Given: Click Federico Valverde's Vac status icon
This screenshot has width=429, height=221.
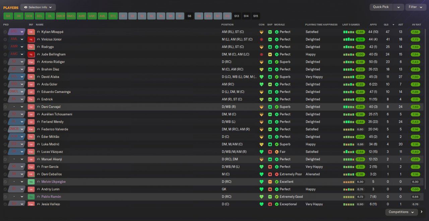Looking at the screenshot, I should click(31, 129).
